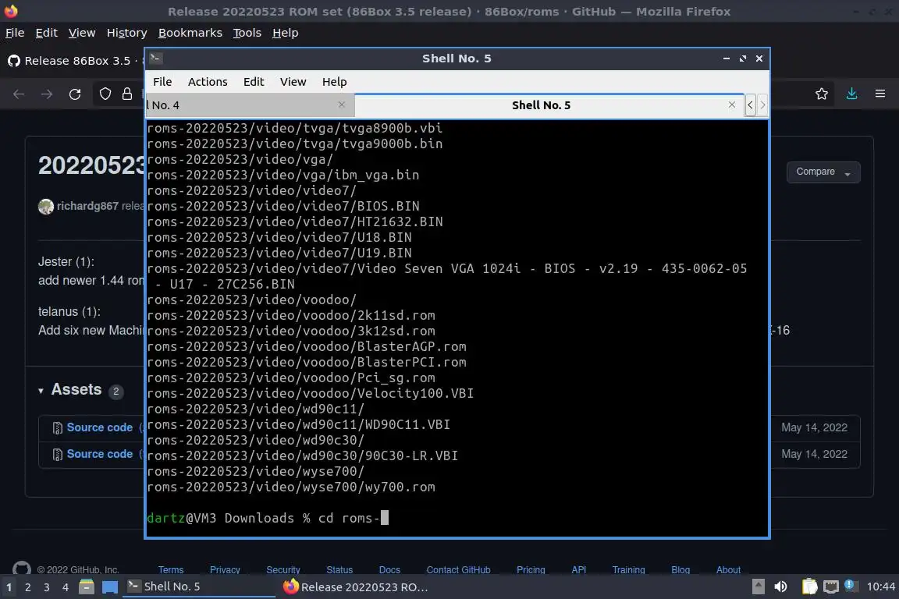
Task: Open terminal File menu
Action: coord(162,81)
